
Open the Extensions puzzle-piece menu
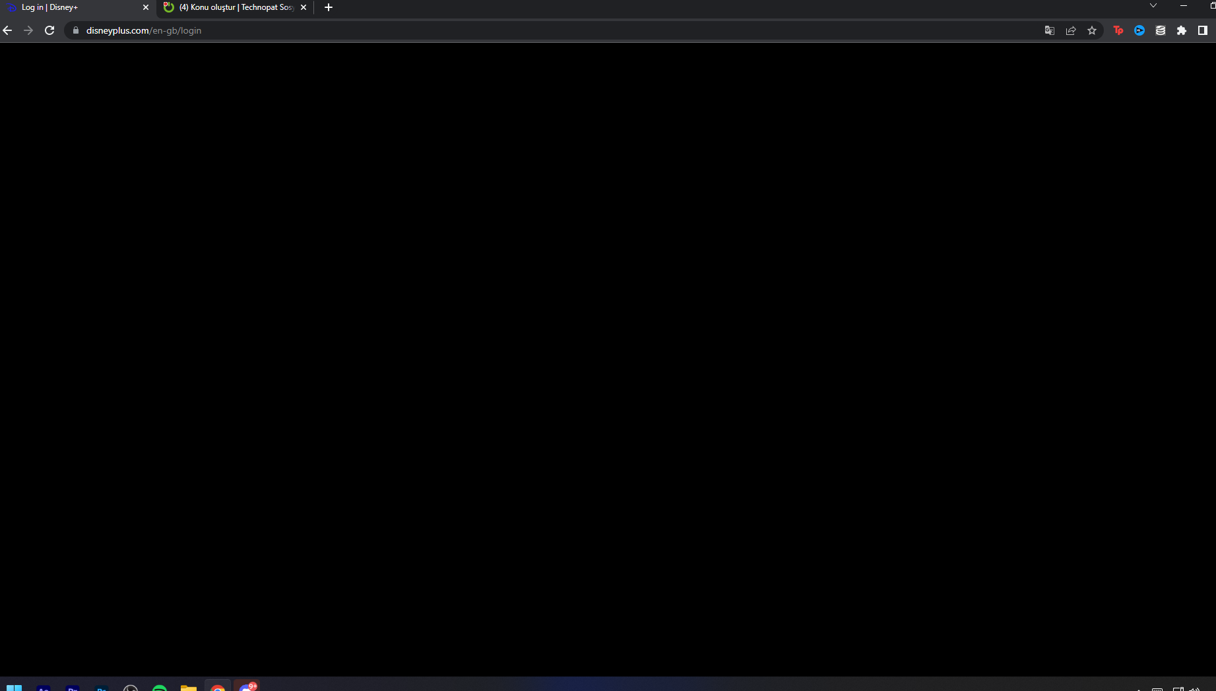click(1182, 30)
